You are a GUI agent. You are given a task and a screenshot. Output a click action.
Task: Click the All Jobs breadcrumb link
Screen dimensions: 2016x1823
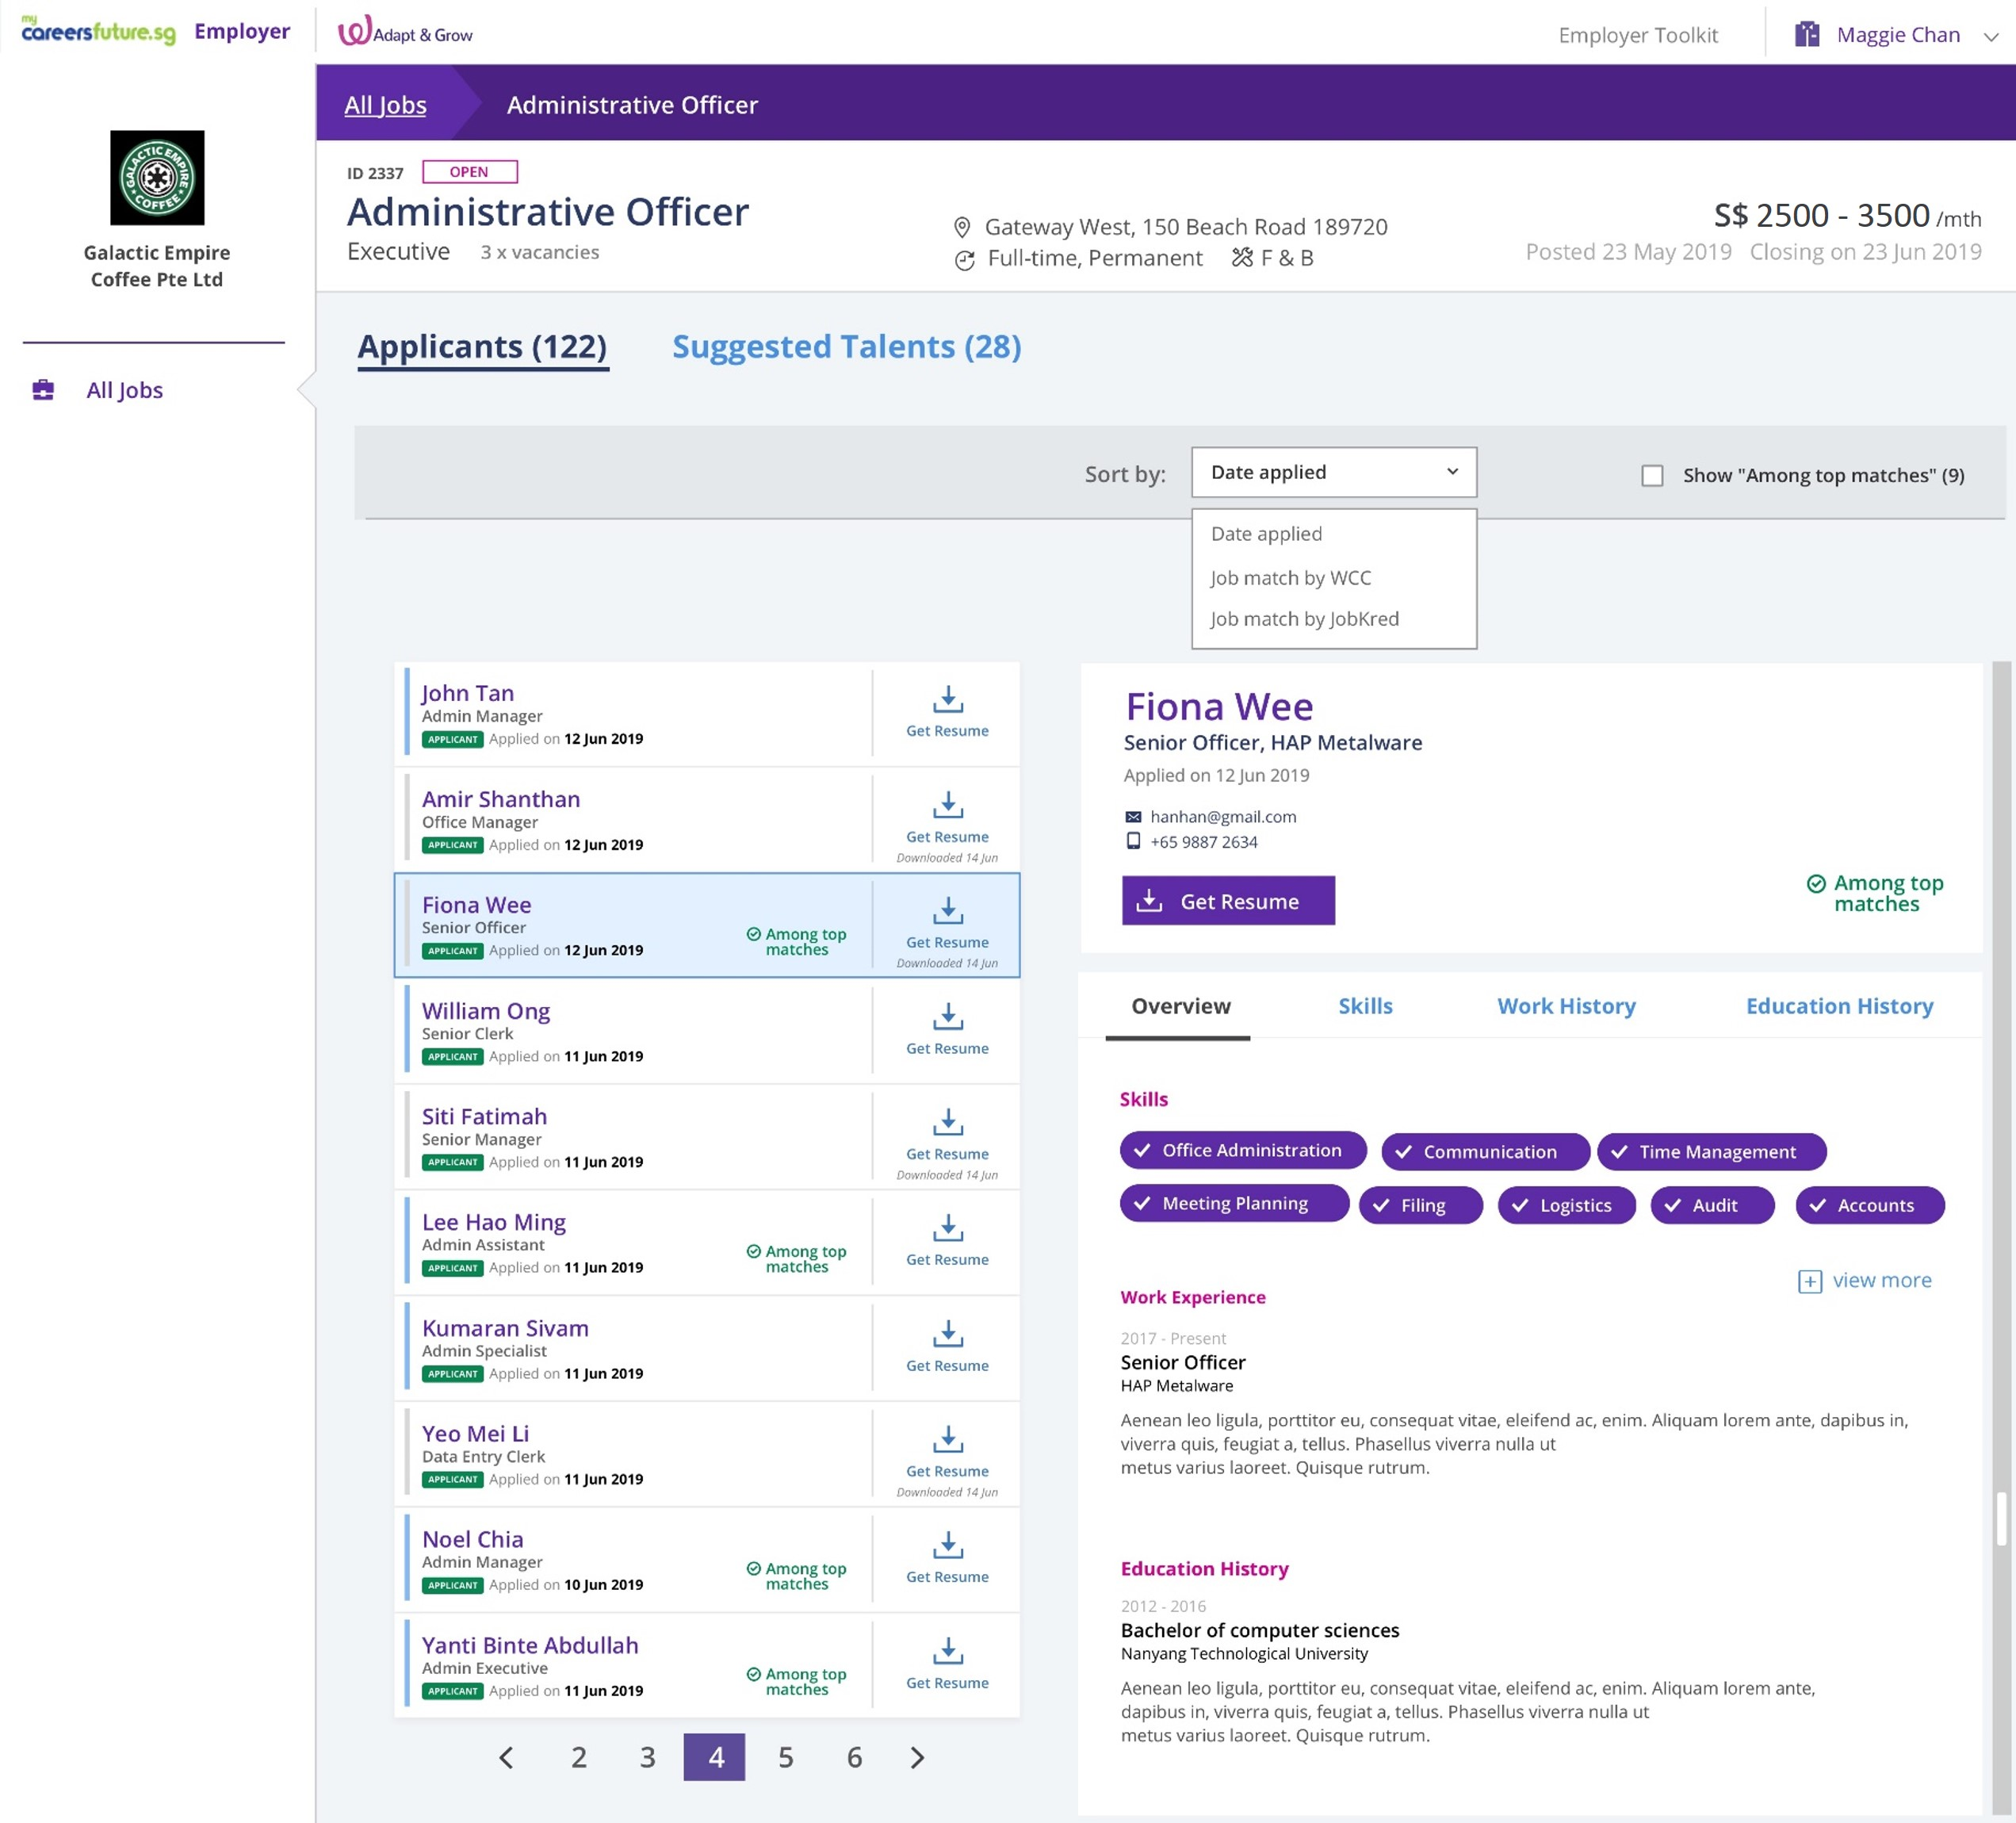(385, 105)
